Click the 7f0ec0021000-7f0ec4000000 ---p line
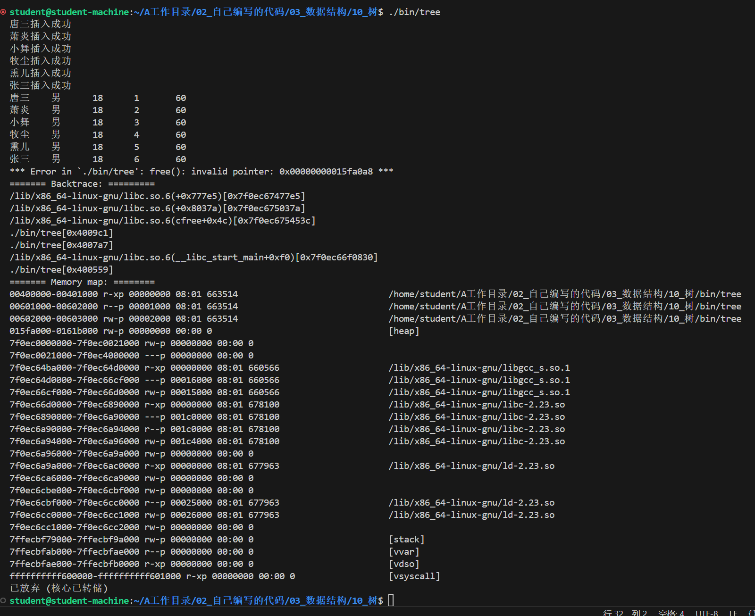The height and width of the screenshot is (616, 755). [x=132, y=355]
